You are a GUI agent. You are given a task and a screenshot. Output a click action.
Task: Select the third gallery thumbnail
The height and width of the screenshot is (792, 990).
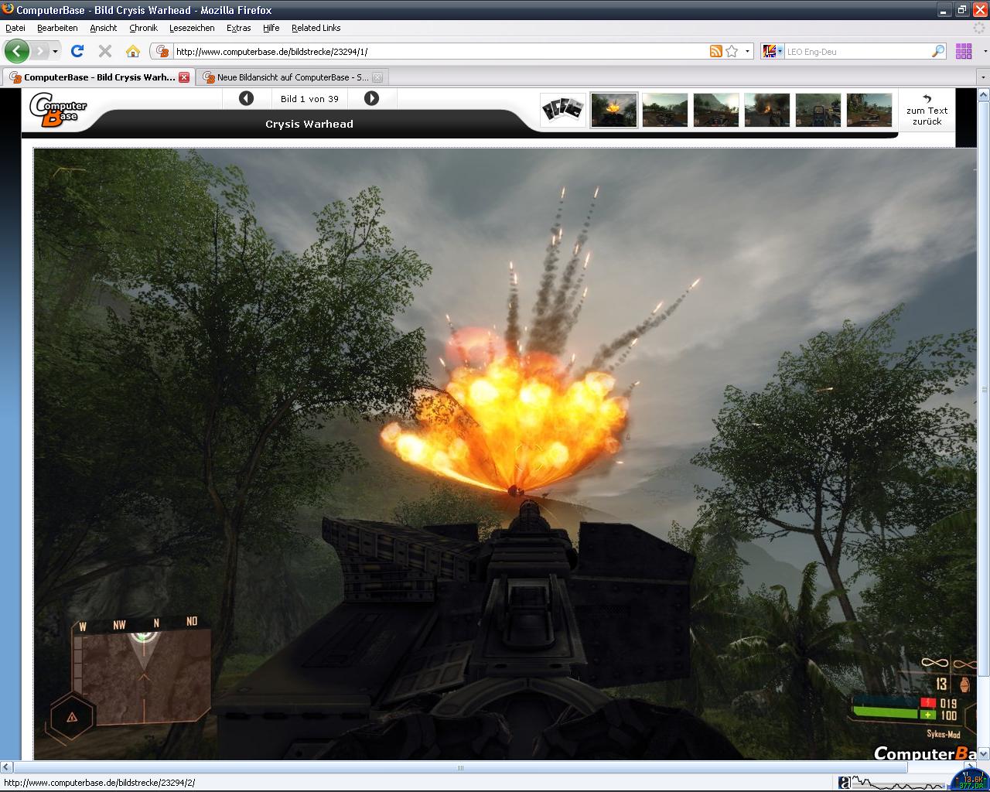click(x=716, y=110)
